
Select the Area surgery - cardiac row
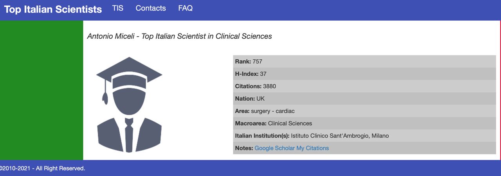pyautogui.click(x=364, y=111)
